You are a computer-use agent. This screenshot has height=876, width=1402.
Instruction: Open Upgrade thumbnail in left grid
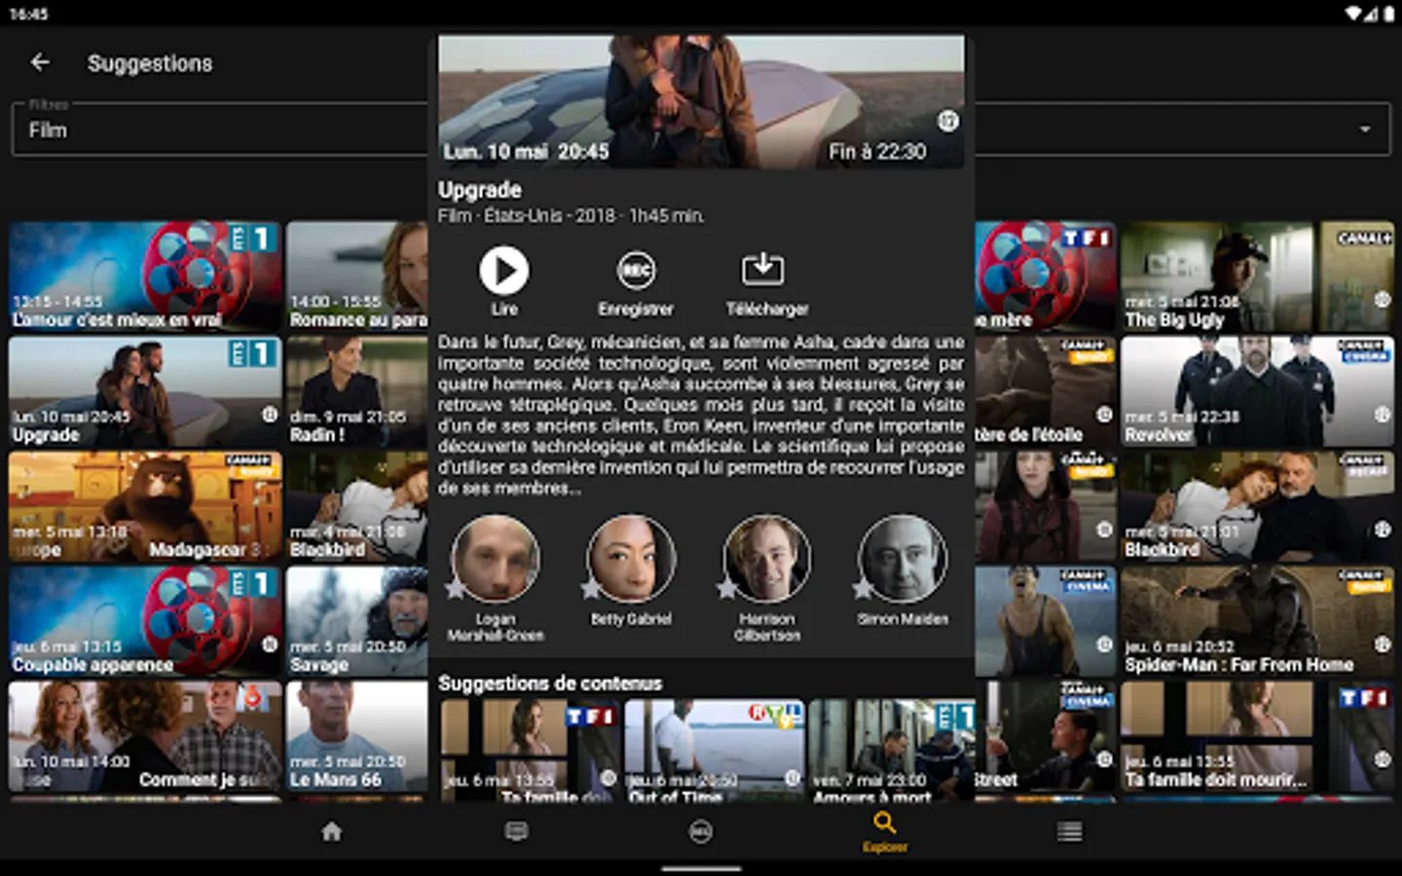145,391
